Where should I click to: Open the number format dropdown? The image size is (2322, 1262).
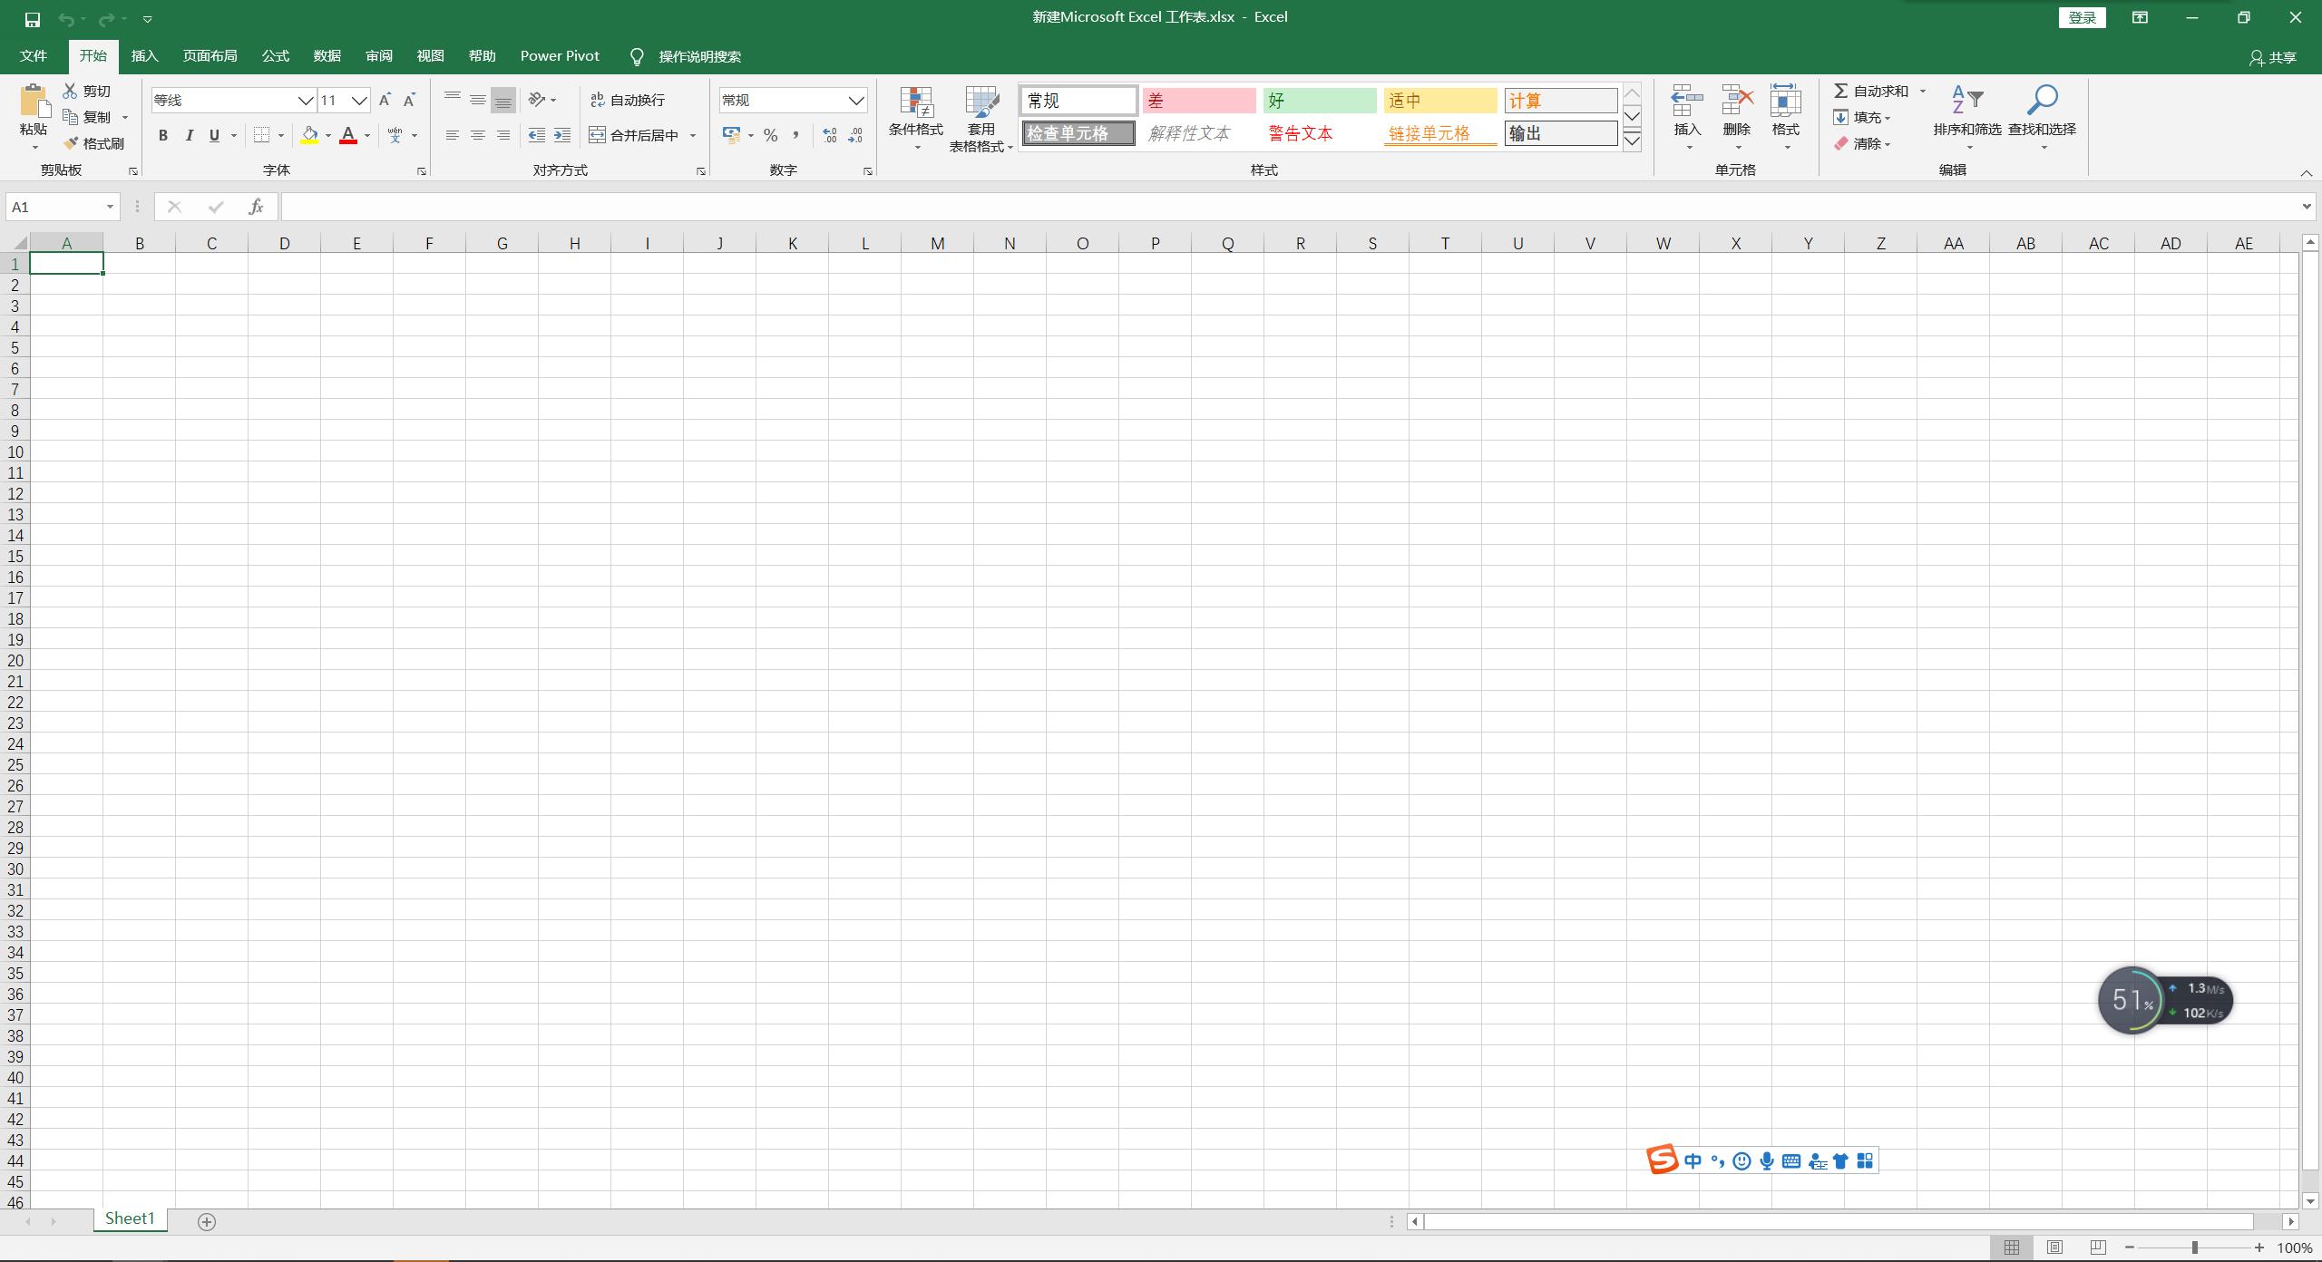point(855,100)
